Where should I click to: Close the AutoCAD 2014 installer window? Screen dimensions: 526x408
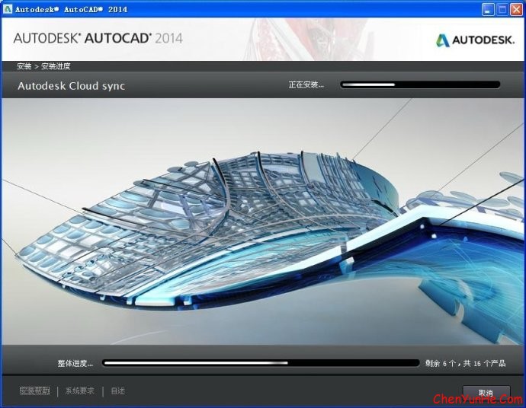[x=516, y=9]
